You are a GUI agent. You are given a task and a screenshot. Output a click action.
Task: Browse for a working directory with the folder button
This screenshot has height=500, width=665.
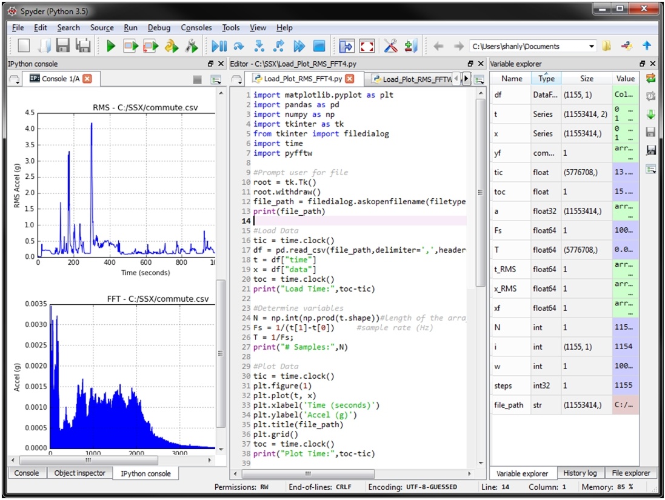[607, 45]
